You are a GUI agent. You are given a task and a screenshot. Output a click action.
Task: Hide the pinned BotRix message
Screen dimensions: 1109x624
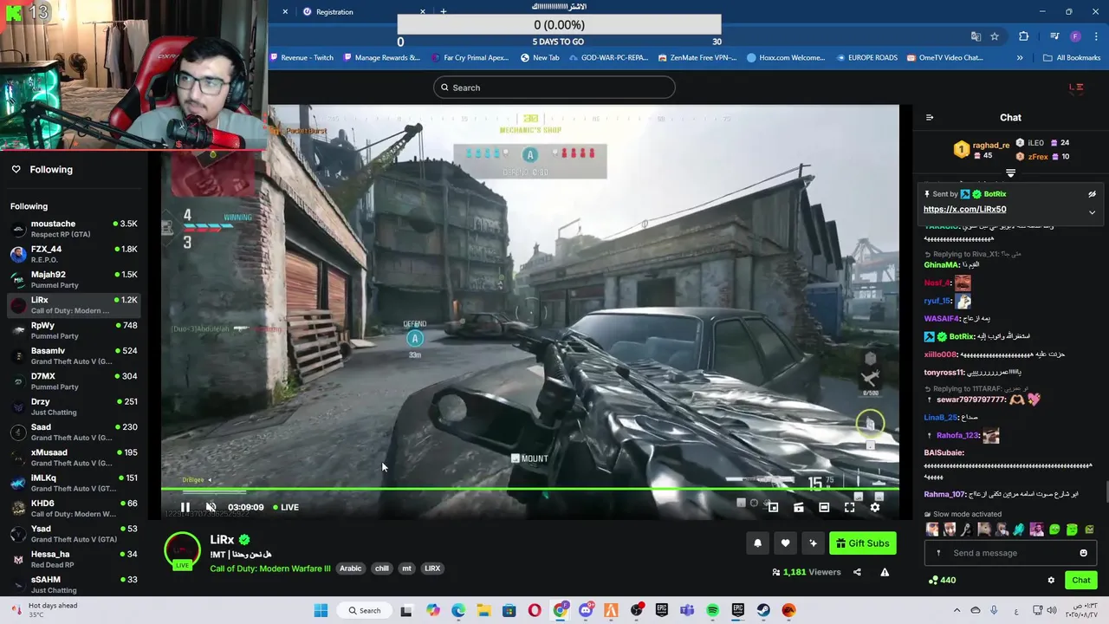click(x=1092, y=194)
